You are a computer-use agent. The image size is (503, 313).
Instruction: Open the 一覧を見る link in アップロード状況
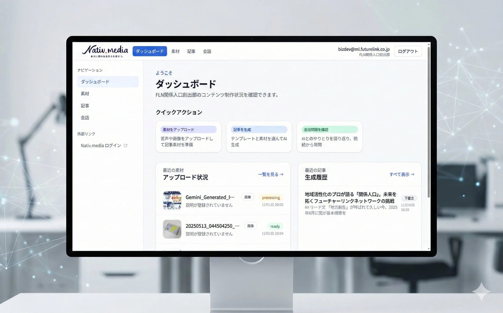click(270, 174)
